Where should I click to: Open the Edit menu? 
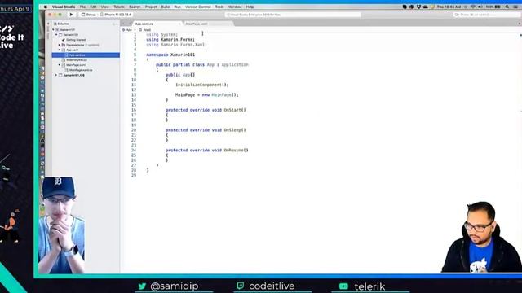click(93, 7)
